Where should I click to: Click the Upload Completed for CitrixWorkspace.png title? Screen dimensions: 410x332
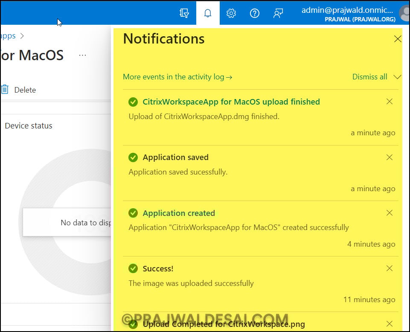tap(224, 324)
